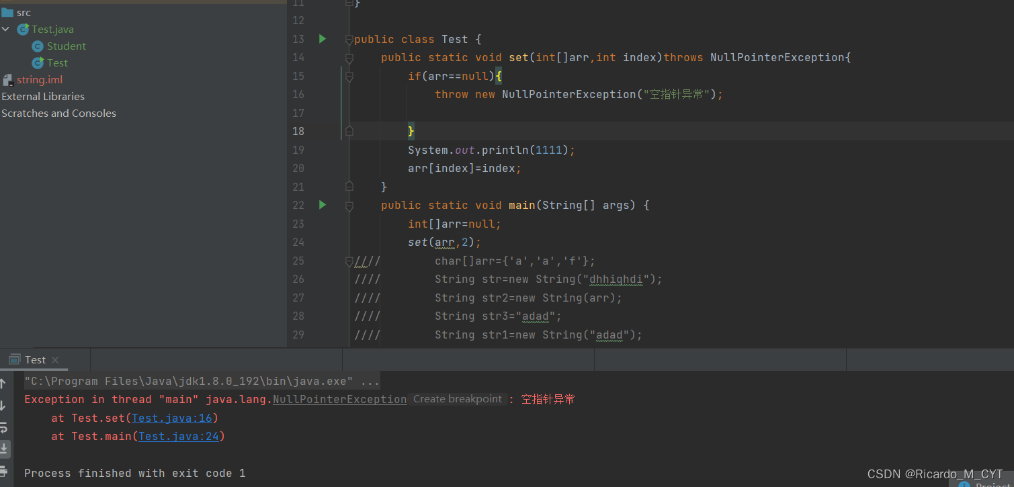
Task: Collapse the Test.java node in project tree
Action: click(x=6, y=30)
